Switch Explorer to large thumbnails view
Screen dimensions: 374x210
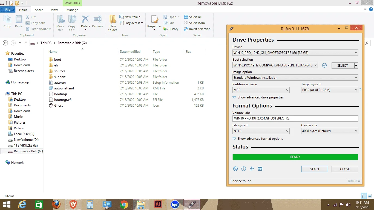click(370, 196)
